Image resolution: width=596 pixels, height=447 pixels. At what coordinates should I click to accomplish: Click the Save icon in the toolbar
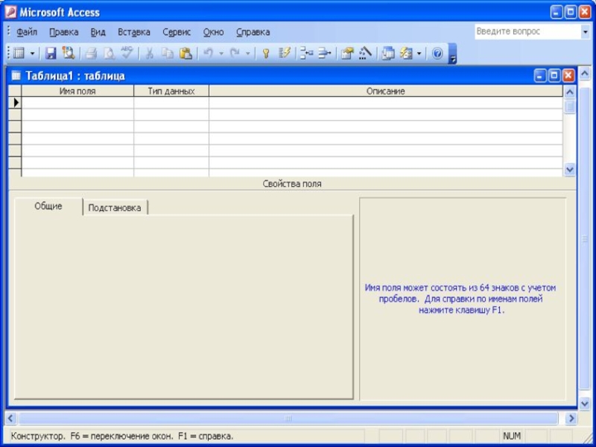coord(51,54)
